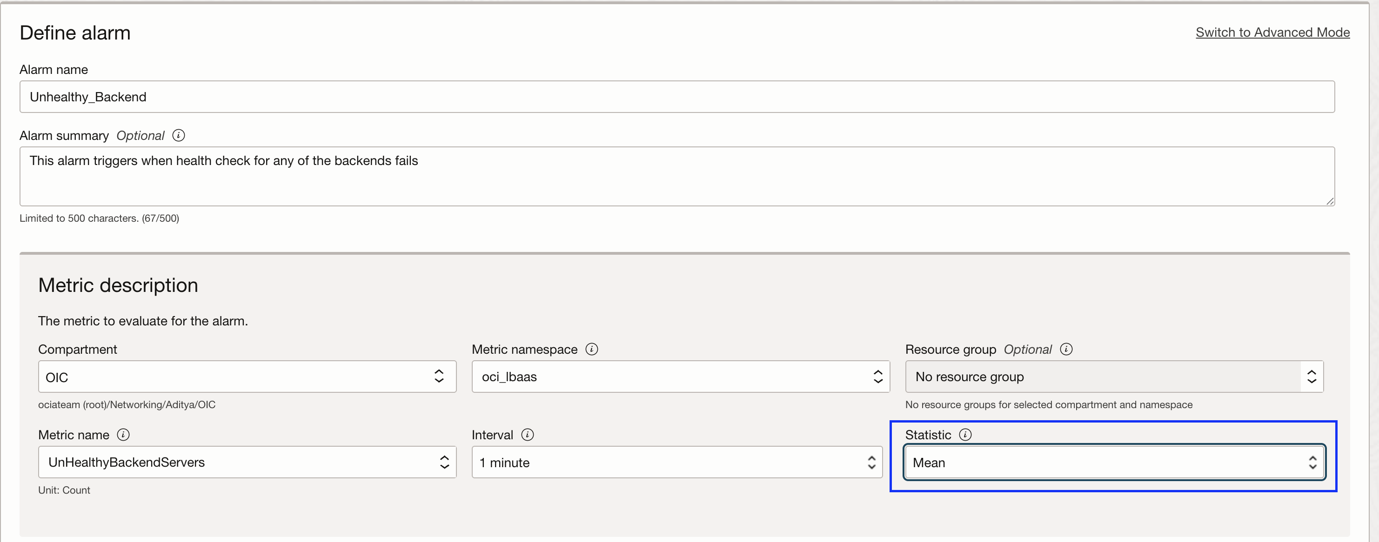1379x542 pixels.
Task: Click info icon next to Interval label
Action: click(527, 435)
